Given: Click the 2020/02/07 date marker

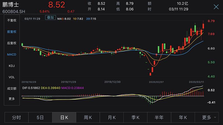Looking at the screenshot, I should point(156,82).
